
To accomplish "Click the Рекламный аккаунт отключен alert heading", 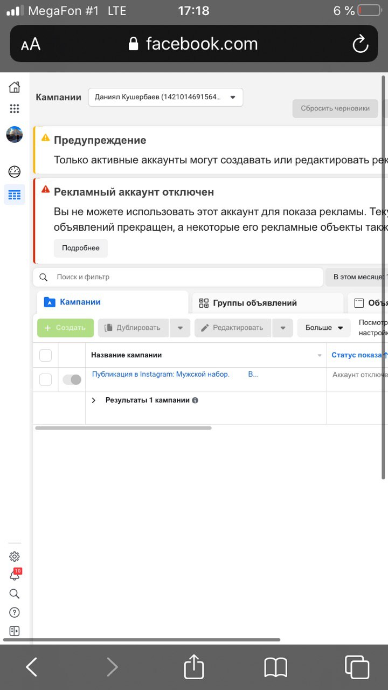I will coord(134,192).
